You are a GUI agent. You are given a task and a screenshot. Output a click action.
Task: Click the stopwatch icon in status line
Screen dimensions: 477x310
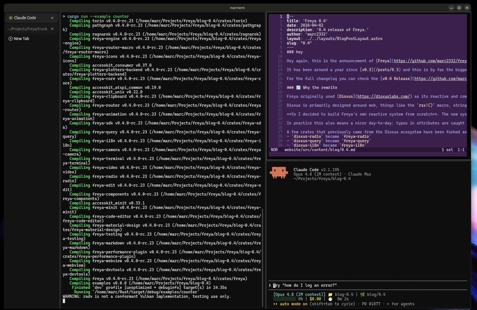click(x=330, y=299)
